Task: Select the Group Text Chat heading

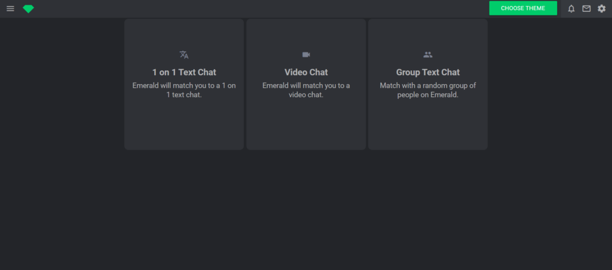Action: tap(428, 72)
